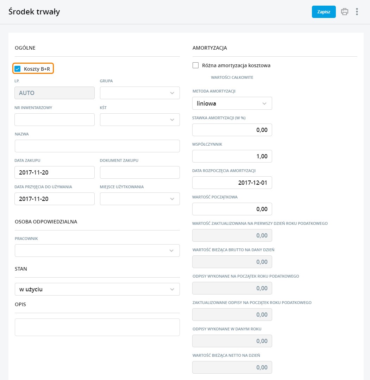Edit the Współczynnik value field
Screen dimensions: 370x380
pos(232,156)
